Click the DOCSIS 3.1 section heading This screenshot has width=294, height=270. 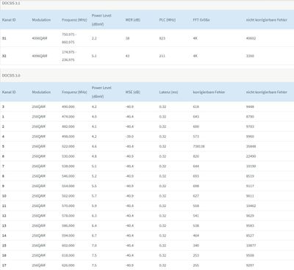click(11, 3)
